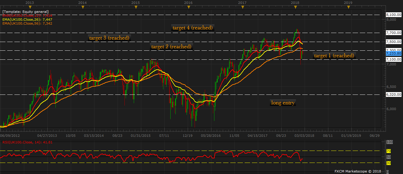Click the '[Template: Equity general]' legend text
Viewport: 403px width, 174px height.
point(25,12)
